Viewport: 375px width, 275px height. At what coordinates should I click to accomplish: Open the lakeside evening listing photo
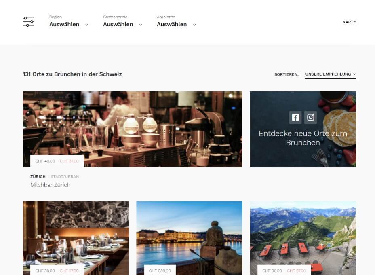click(x=189, y=238)
